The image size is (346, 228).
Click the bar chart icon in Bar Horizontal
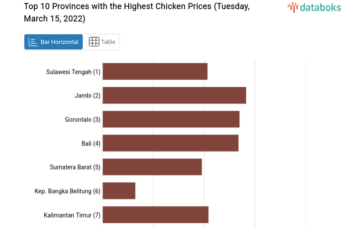point(33,42)
